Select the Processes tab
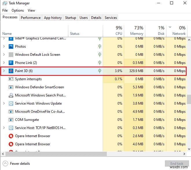This screenshot has width=191, height=170. [x=10, y=17]
